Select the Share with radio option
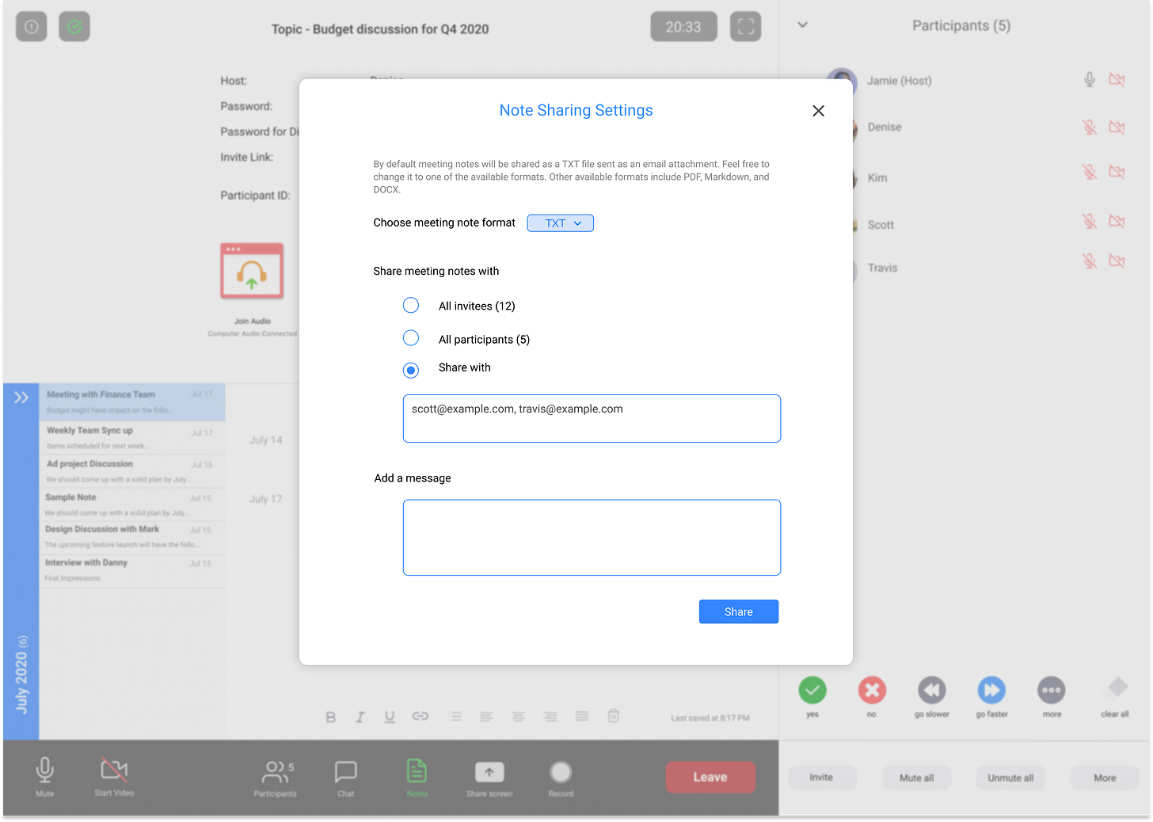1153x822 pixels. [411, 370]
